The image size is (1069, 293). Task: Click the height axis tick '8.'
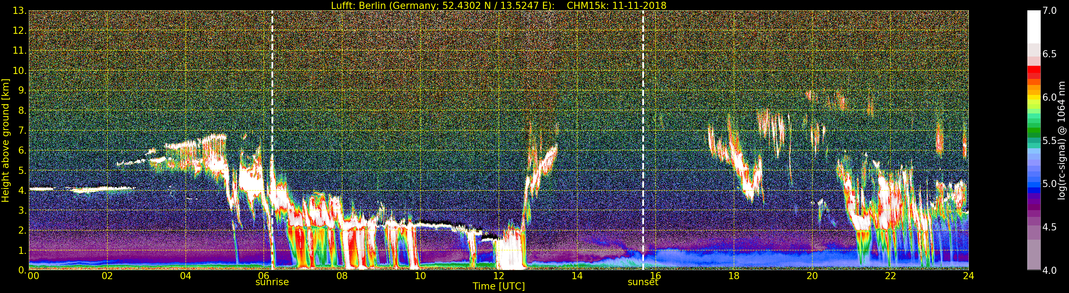coord(22,111)
